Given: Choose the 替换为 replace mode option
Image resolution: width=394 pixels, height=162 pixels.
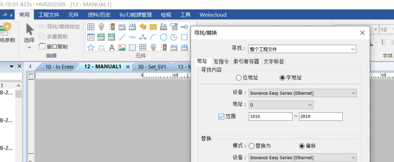Looking at the screenshot, I should pyautogui.click(x=259, y=146).
